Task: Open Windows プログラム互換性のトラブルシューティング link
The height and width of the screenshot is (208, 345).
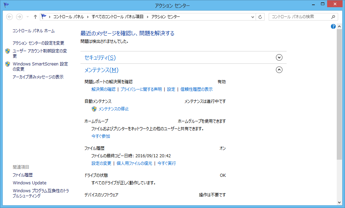Action: point(41,193)
